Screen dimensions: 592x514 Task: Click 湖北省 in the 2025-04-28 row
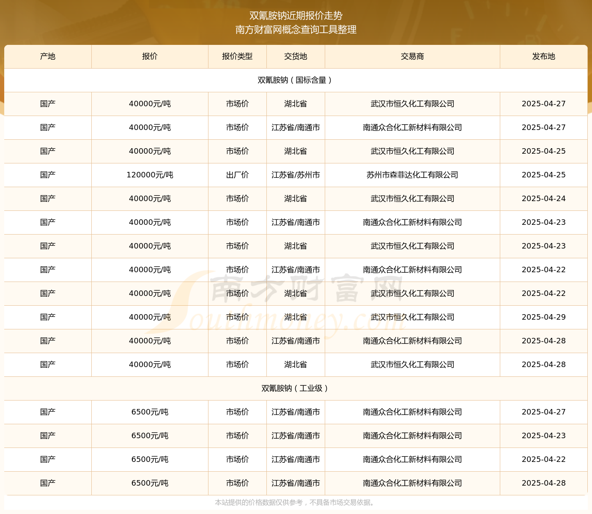click(x=296, y=365)
